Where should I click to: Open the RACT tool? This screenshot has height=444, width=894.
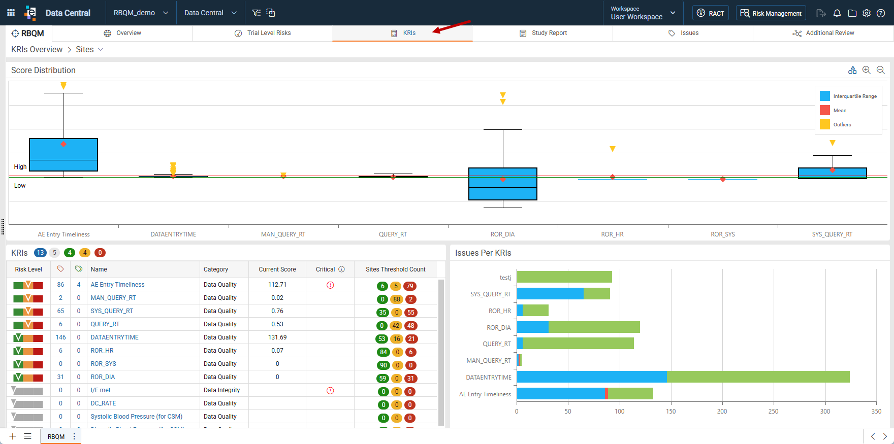tap(710, 13)
